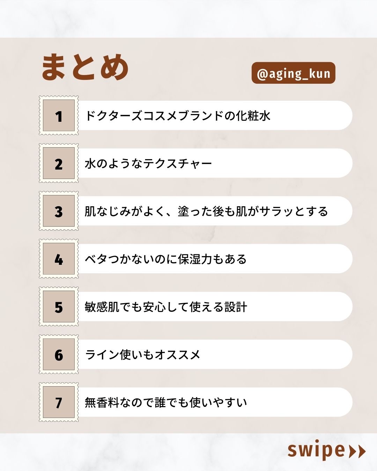Select the number 2 stamp badge

tap(59, 164)
